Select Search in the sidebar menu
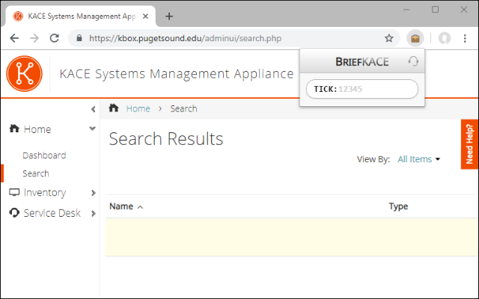 pyautogui.click(x=36, y=173)
